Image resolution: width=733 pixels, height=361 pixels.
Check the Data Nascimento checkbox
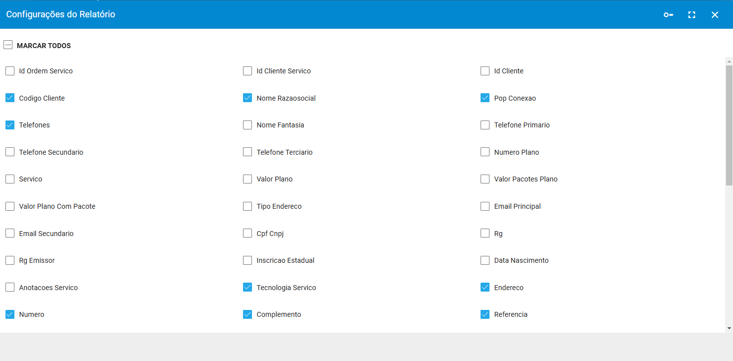pyautogui.click(x=485, y=260)
